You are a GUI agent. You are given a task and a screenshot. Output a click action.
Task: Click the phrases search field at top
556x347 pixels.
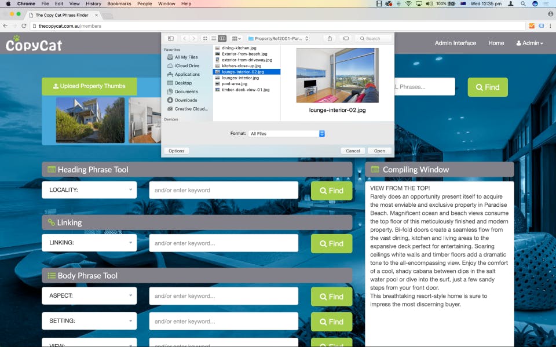pyautogui.click(x=425, y=86)
